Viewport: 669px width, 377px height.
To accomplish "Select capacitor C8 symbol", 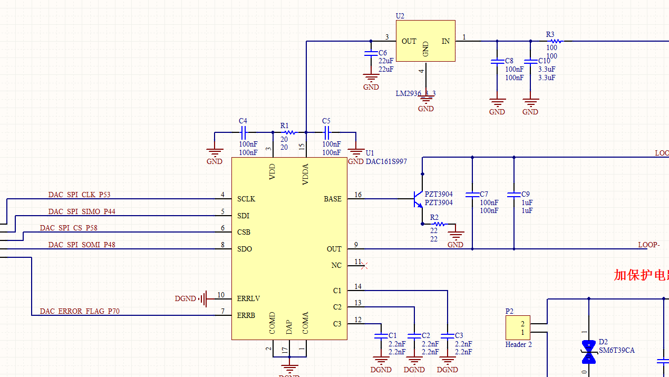I will [x=497, y=62].
